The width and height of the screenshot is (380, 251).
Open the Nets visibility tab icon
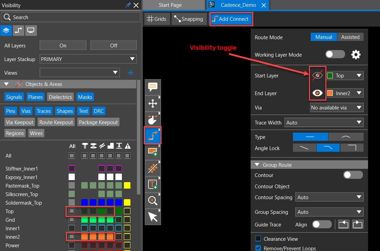[18, 30]
